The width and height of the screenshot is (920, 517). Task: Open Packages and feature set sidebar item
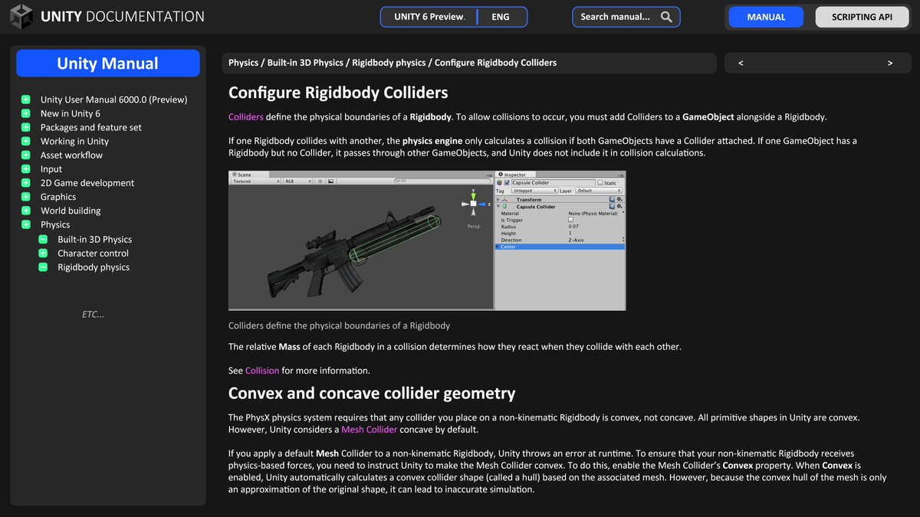(x=91, y=127)
